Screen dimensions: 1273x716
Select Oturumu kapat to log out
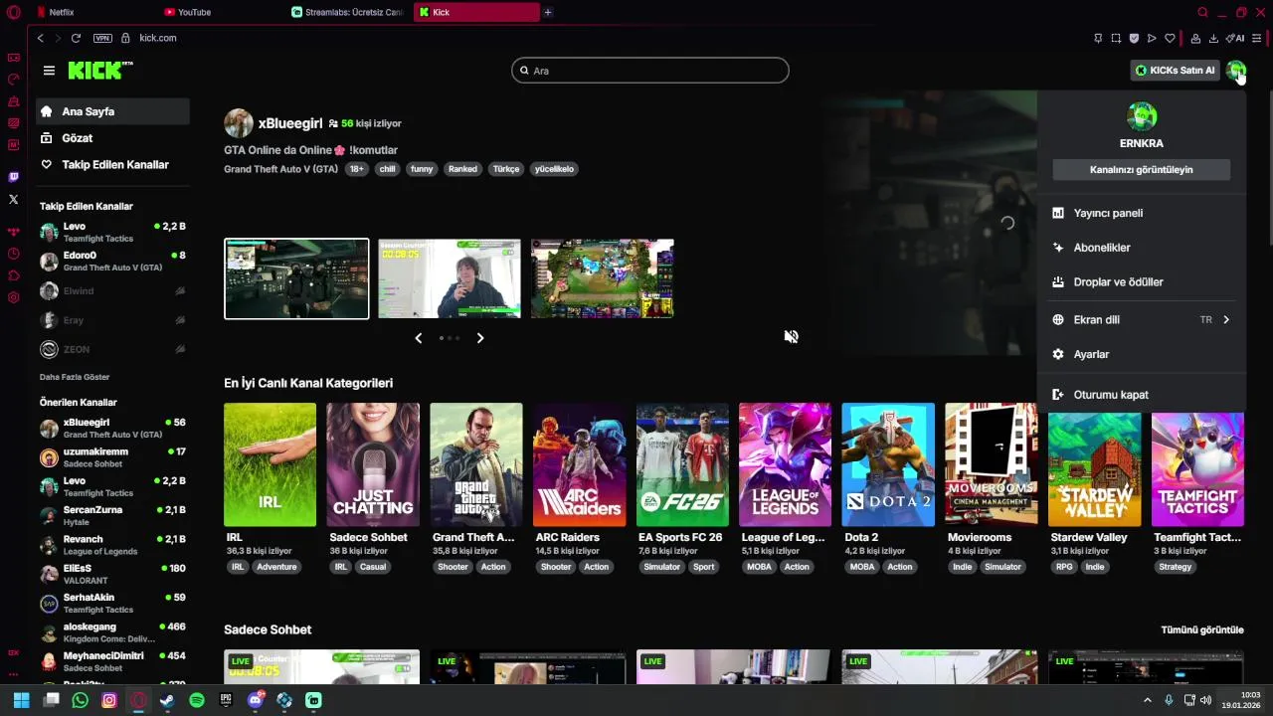click(1142, 395)
